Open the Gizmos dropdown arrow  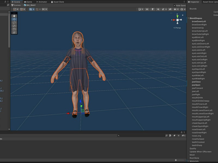(185, 9)
